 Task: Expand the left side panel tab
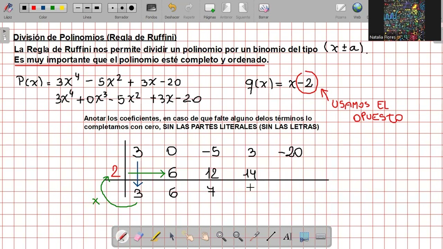[x=4, y=35]
